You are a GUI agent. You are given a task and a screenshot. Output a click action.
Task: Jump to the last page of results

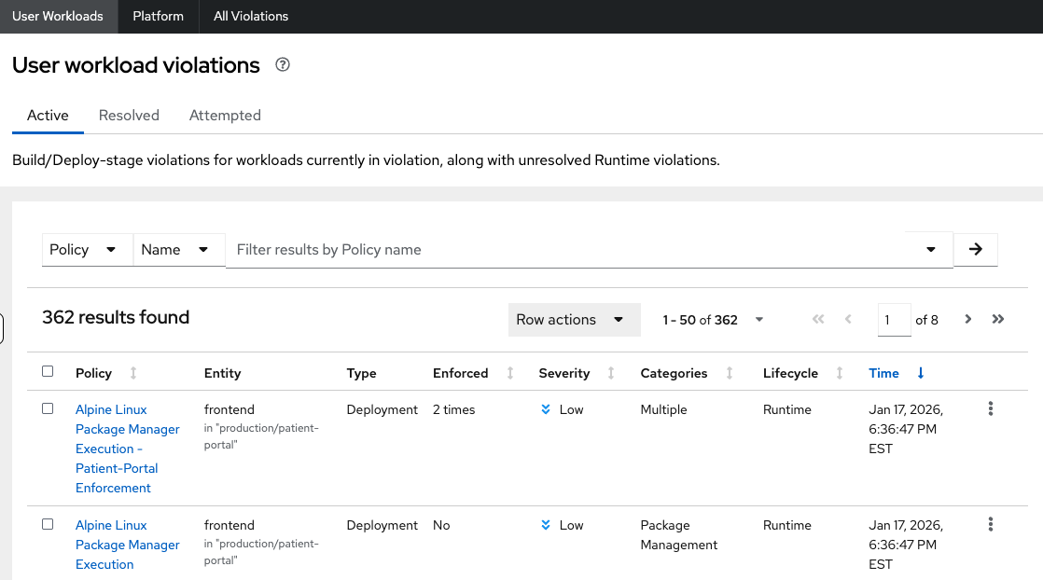(998, 319)
